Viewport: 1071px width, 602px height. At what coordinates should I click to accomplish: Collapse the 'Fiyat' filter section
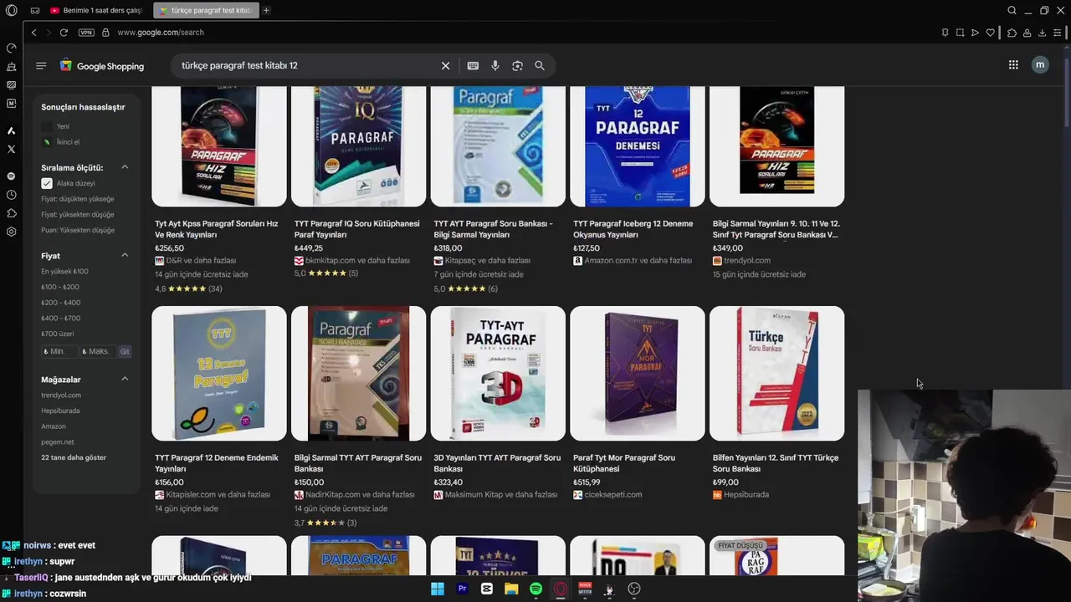click(125, 255)
